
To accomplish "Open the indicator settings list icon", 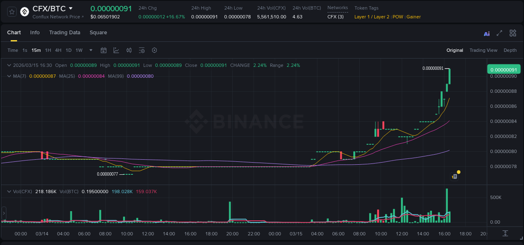I will click(142, 50).
